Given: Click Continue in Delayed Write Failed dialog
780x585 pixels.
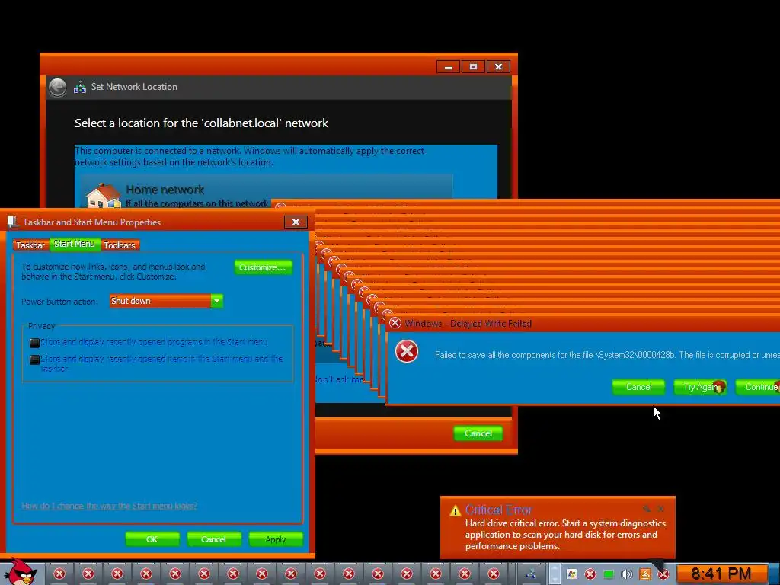Looking at the screenshot, I should [x=759, y=387].
